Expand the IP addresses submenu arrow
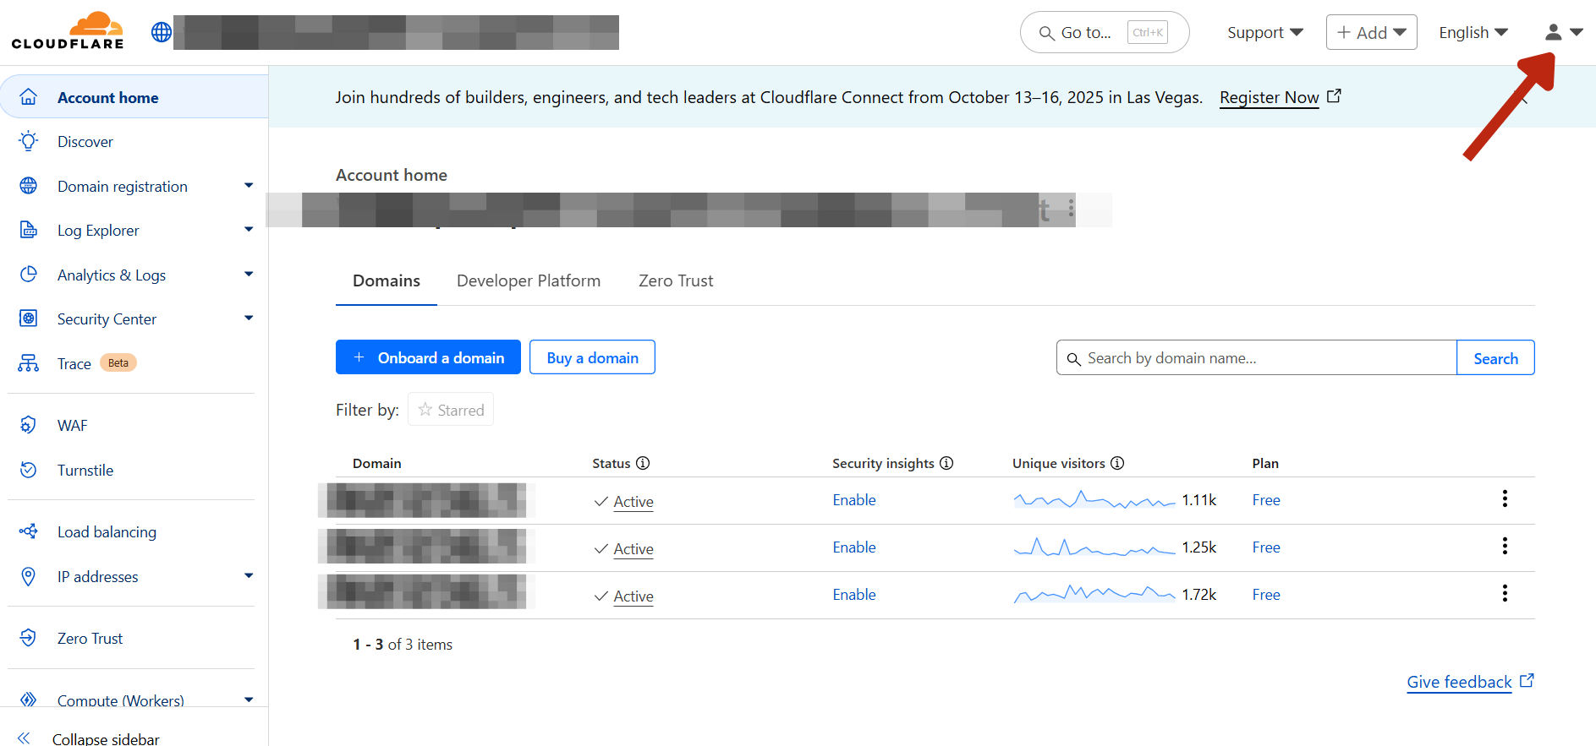Viewport: 1596px width, 746px height. (x=249, y=575)
